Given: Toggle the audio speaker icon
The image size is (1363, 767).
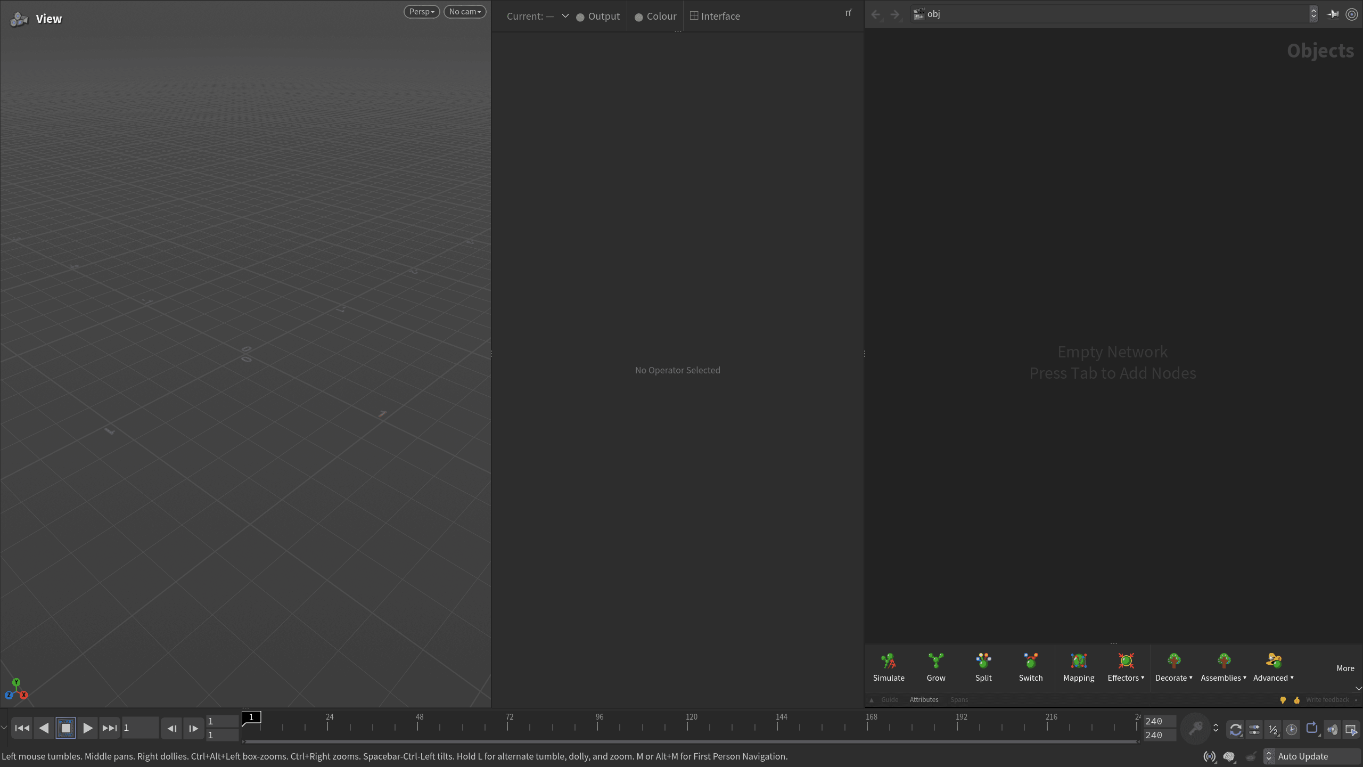Looking at the screenshot, I should pyautogui.click(x=1332, y=729).
